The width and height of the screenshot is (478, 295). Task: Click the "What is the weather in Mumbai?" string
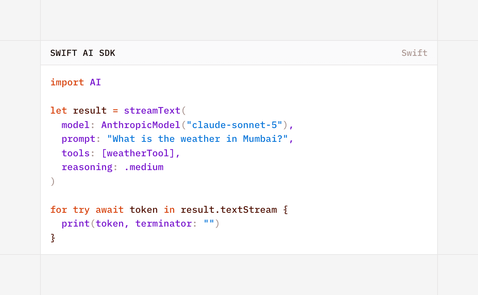click(x=198, y=139)
